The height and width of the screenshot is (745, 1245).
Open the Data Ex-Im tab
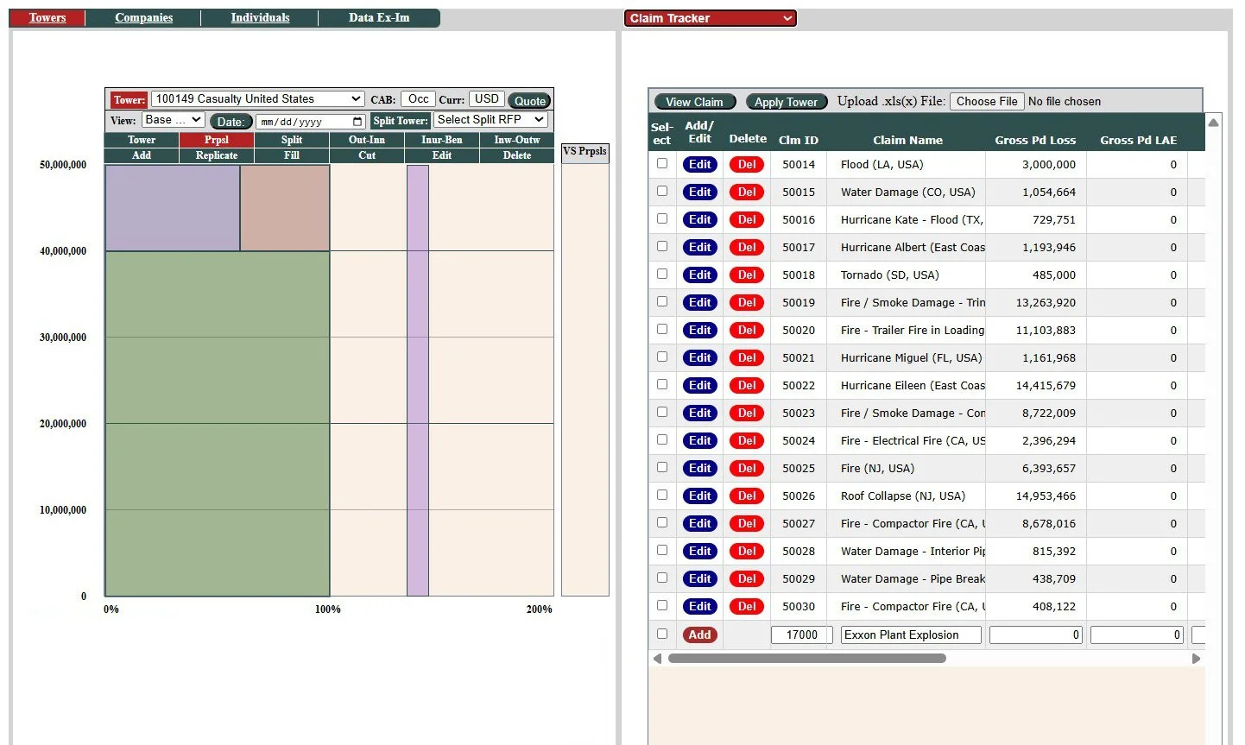coord(379,18)
